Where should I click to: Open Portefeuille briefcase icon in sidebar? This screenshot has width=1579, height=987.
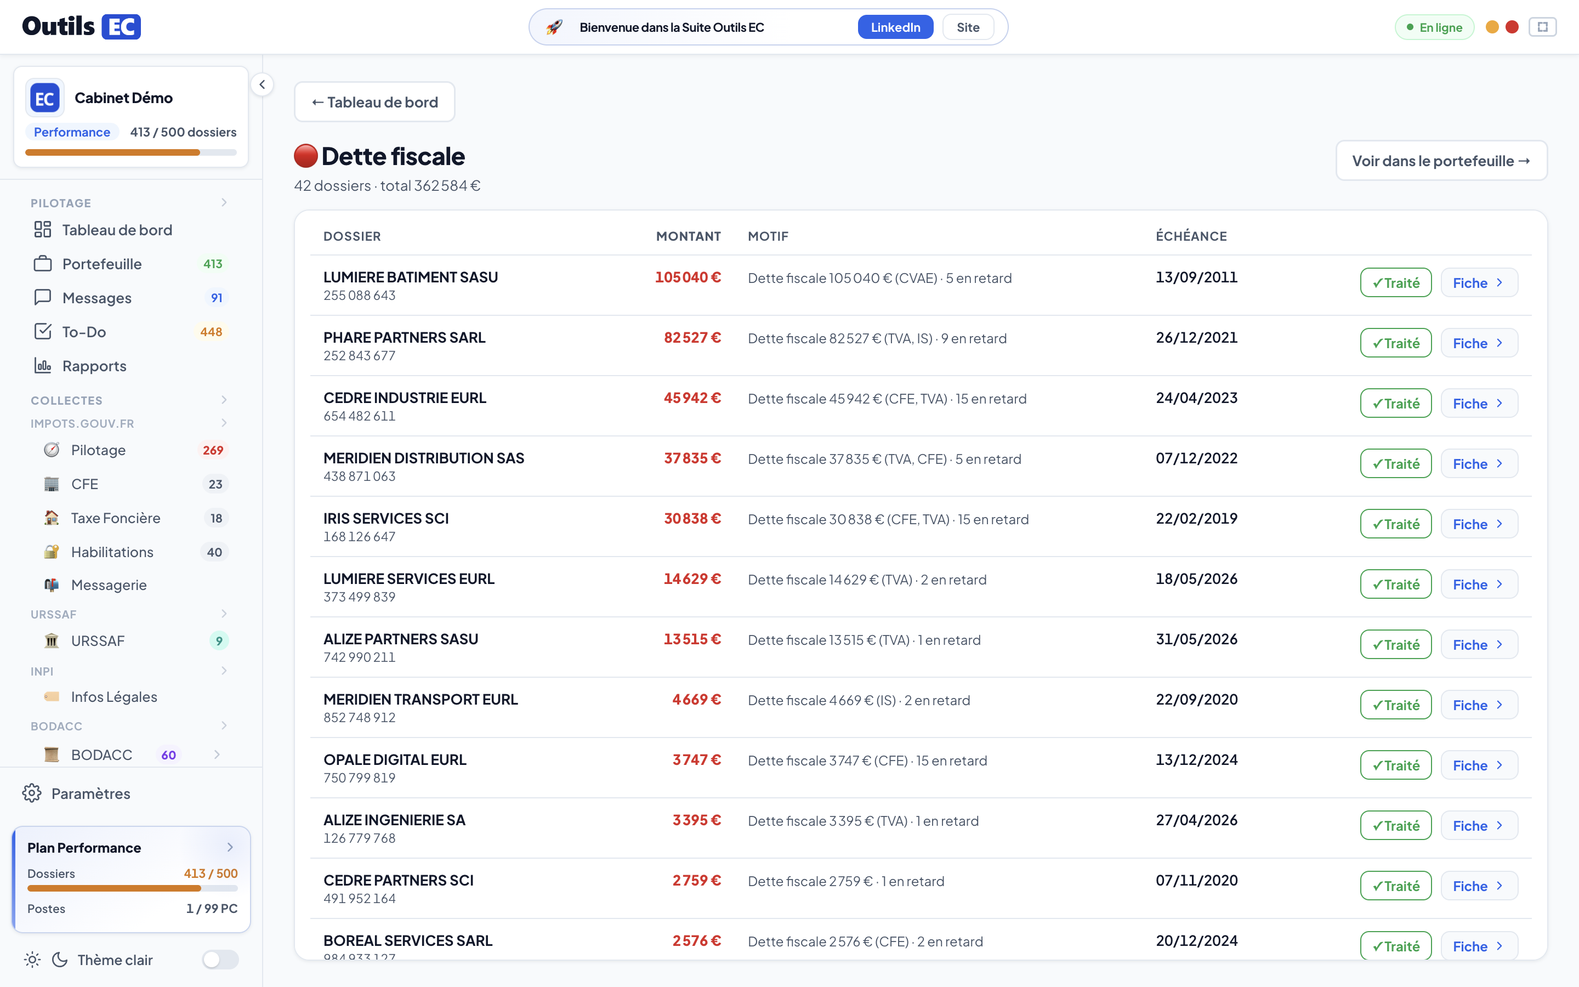click(x=42, y=264)
